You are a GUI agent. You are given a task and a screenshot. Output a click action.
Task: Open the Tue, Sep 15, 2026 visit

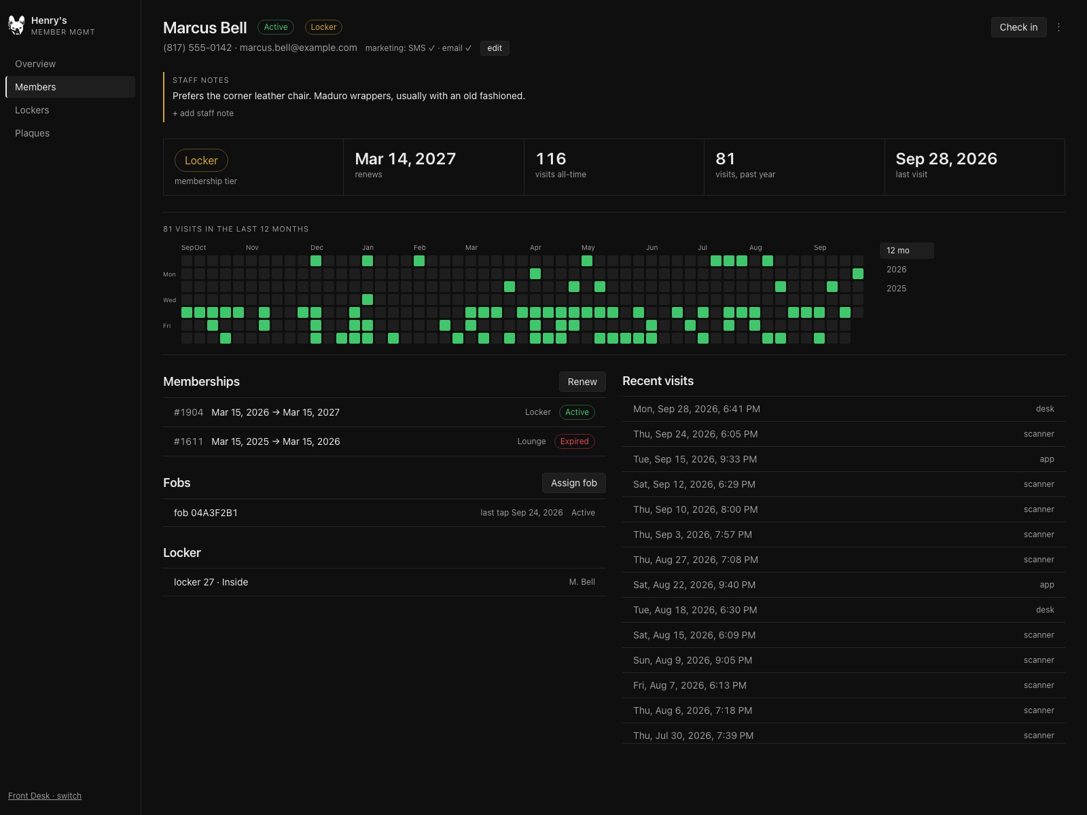point(844,459)
